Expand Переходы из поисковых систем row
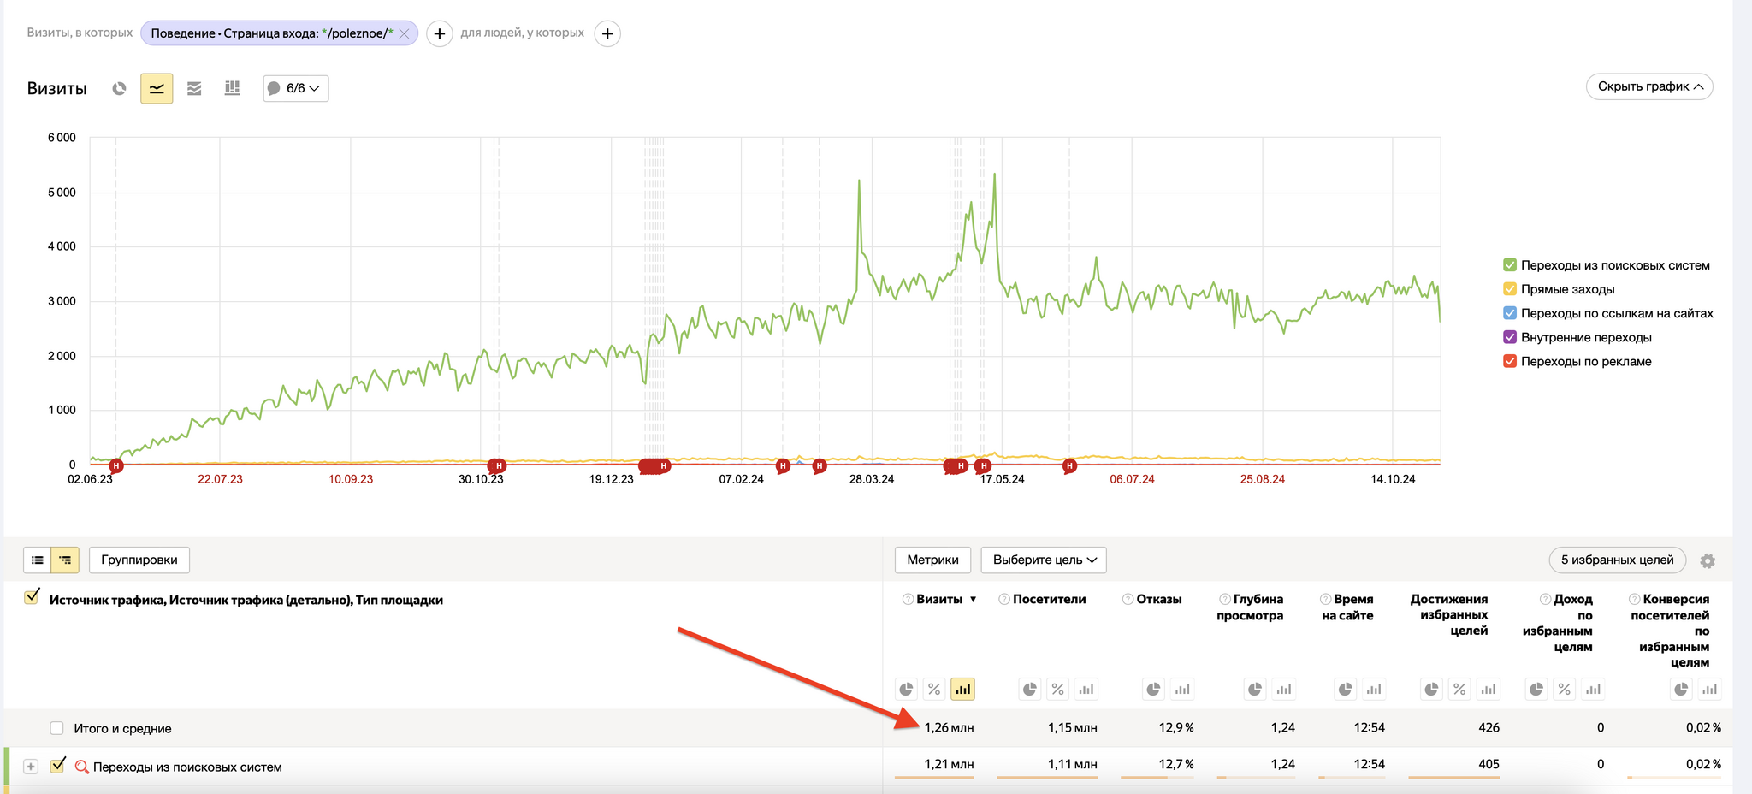The image size is (1752, 794). coord(31,767)
